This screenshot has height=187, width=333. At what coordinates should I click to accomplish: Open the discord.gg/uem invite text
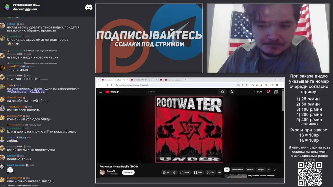pyautogui.click(x=25, y=9)
